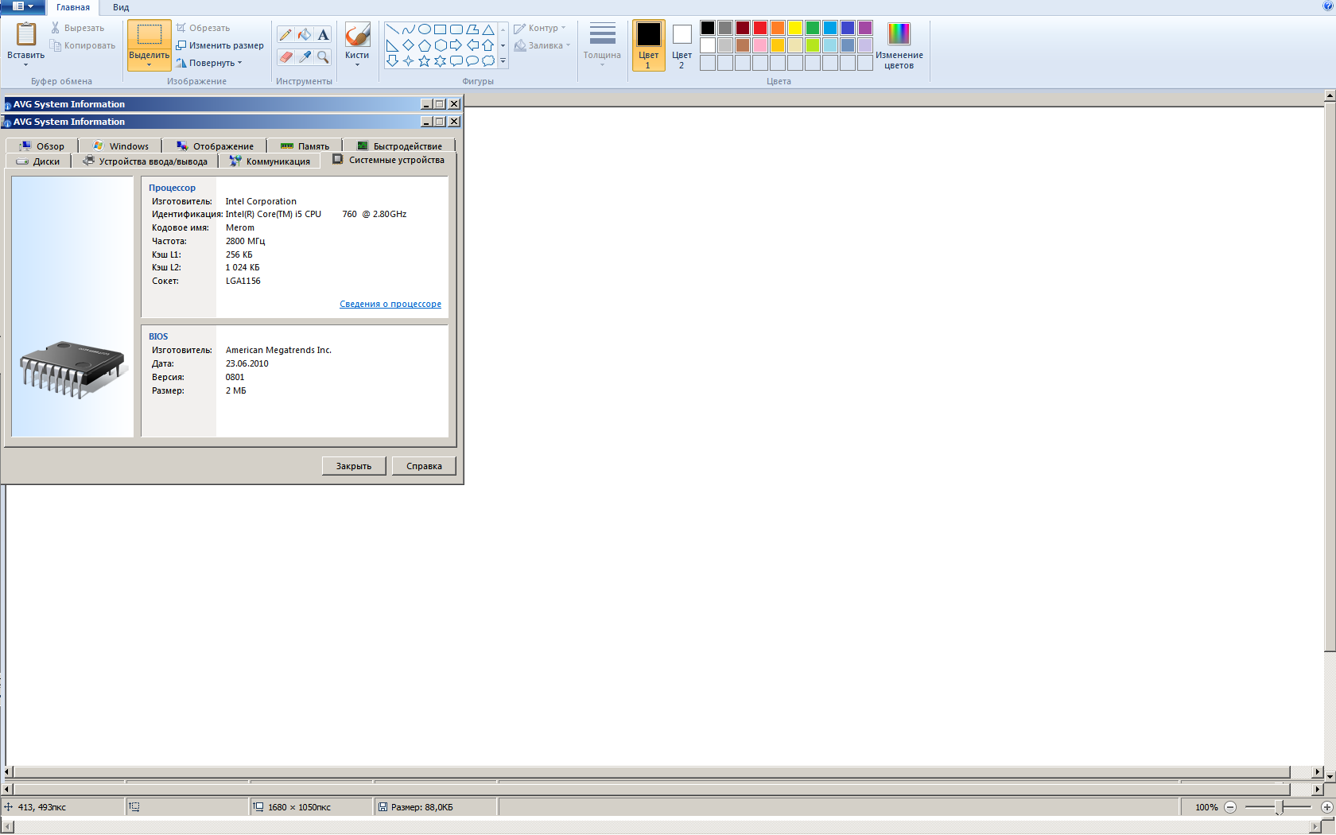Pick the five-point star shape
The width and height of the screenshot is (1336, 835).
coord(425,61)
